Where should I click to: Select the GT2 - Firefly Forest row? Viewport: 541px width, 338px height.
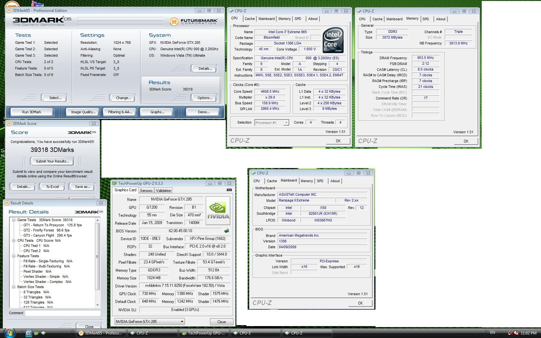tap(46, 230)
